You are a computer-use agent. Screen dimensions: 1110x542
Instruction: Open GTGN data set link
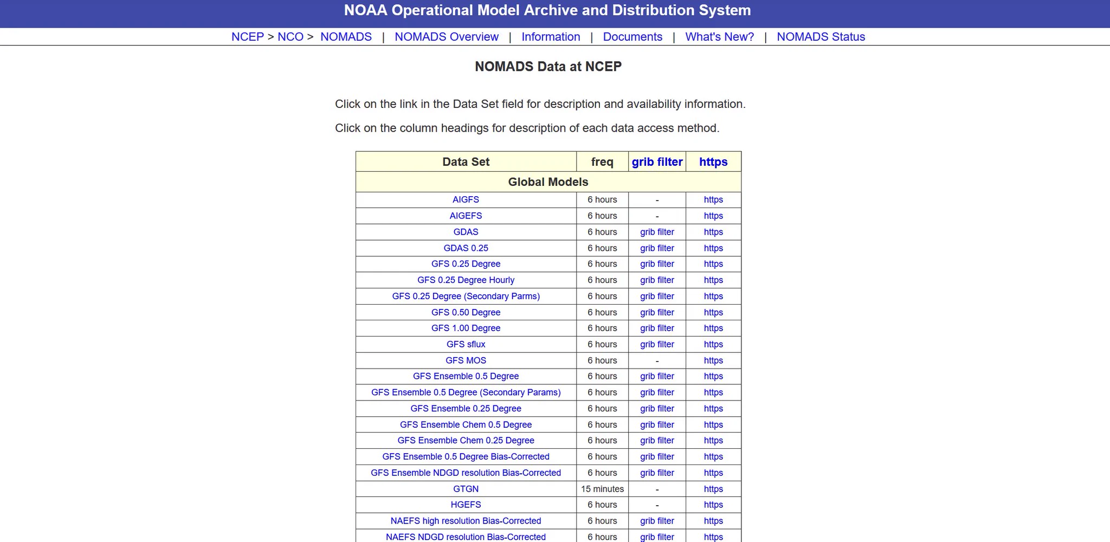tap(466, 489)
